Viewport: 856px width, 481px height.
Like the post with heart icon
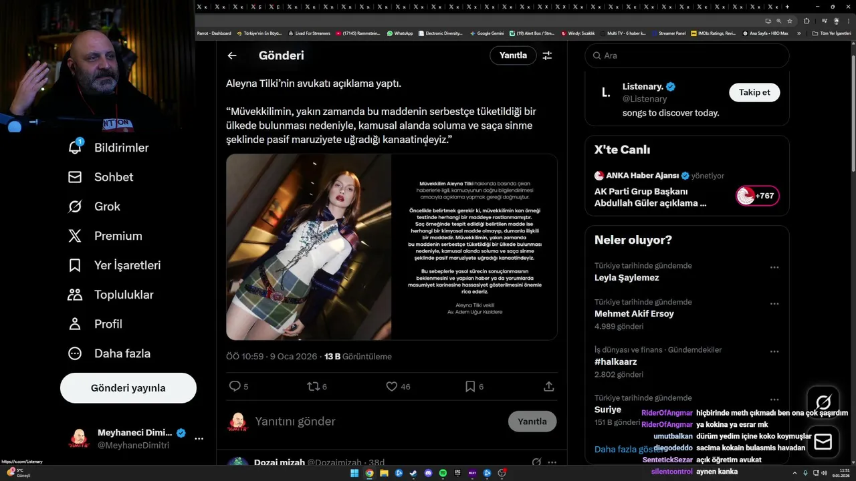(392, 386)
